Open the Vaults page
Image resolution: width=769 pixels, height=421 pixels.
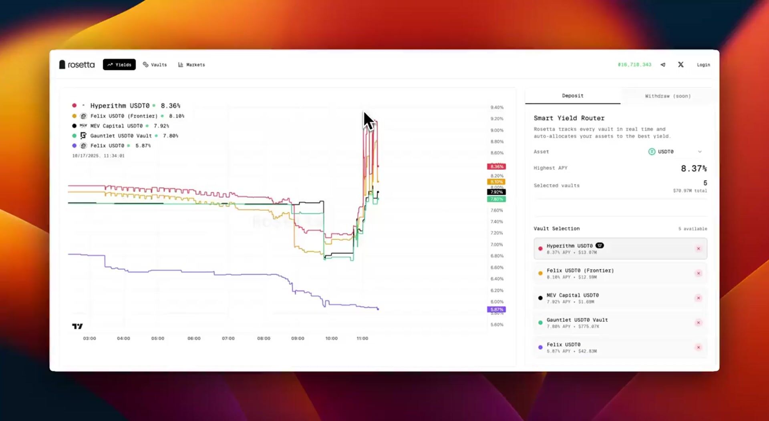tap(155, 64)
